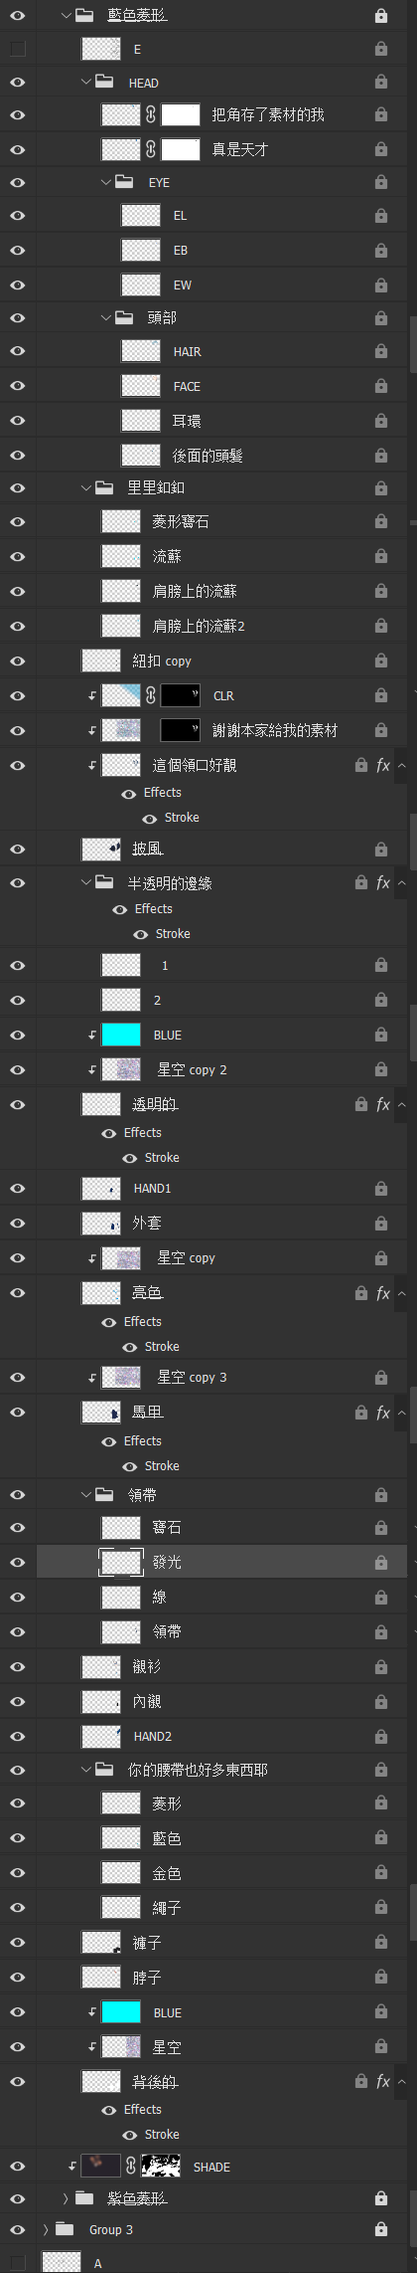Click the mask link icon on CLR layer
The height and width of the screenshot is (2273, 417).
tap(151, 695)
